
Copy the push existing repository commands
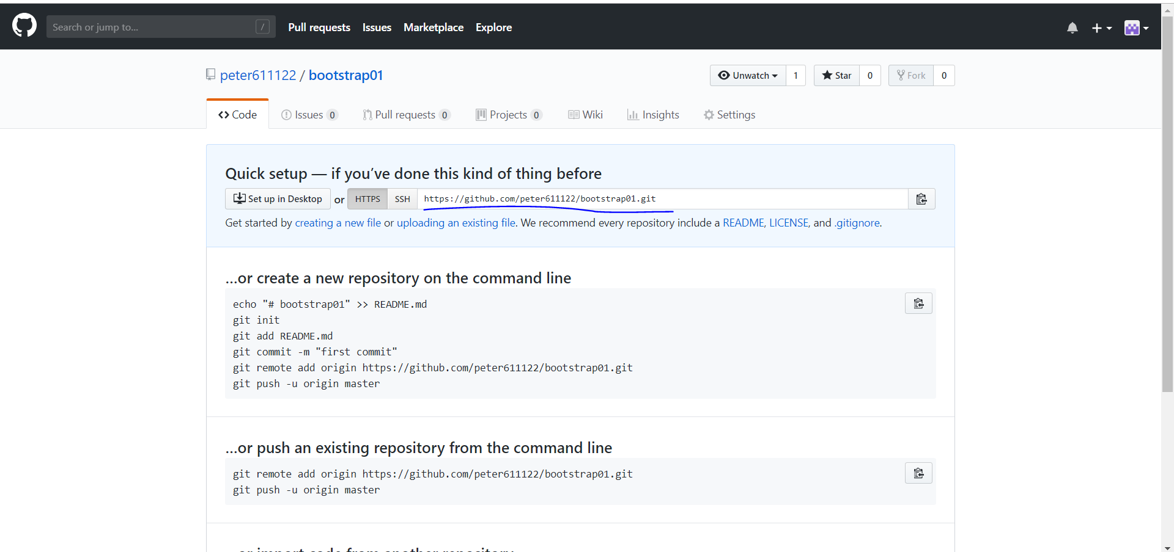point(918,473)
